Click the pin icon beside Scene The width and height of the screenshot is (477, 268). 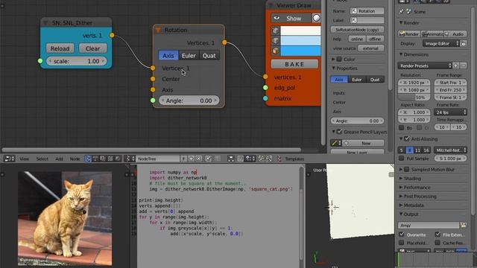[401, 12]
